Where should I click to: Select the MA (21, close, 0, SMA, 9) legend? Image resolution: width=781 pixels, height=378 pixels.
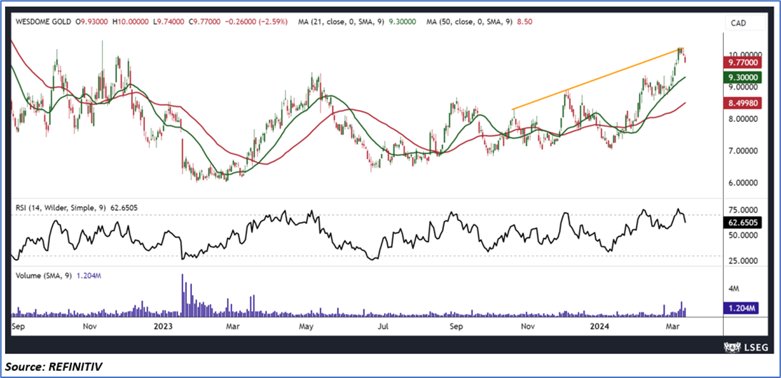pos(341,22)
